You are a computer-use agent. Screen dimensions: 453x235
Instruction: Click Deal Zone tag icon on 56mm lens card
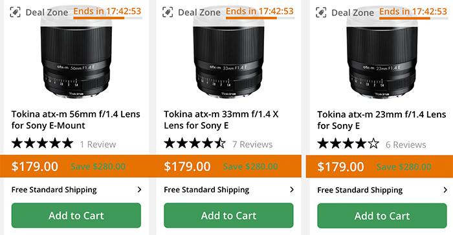(16, 12)
